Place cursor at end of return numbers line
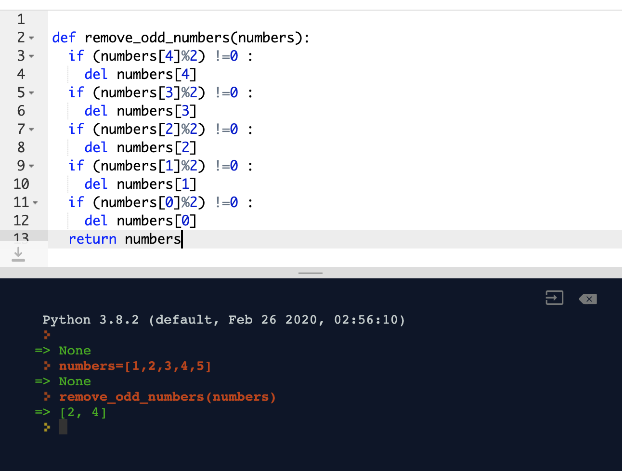Viewport: 622px width, 471px height. [181, 239]
